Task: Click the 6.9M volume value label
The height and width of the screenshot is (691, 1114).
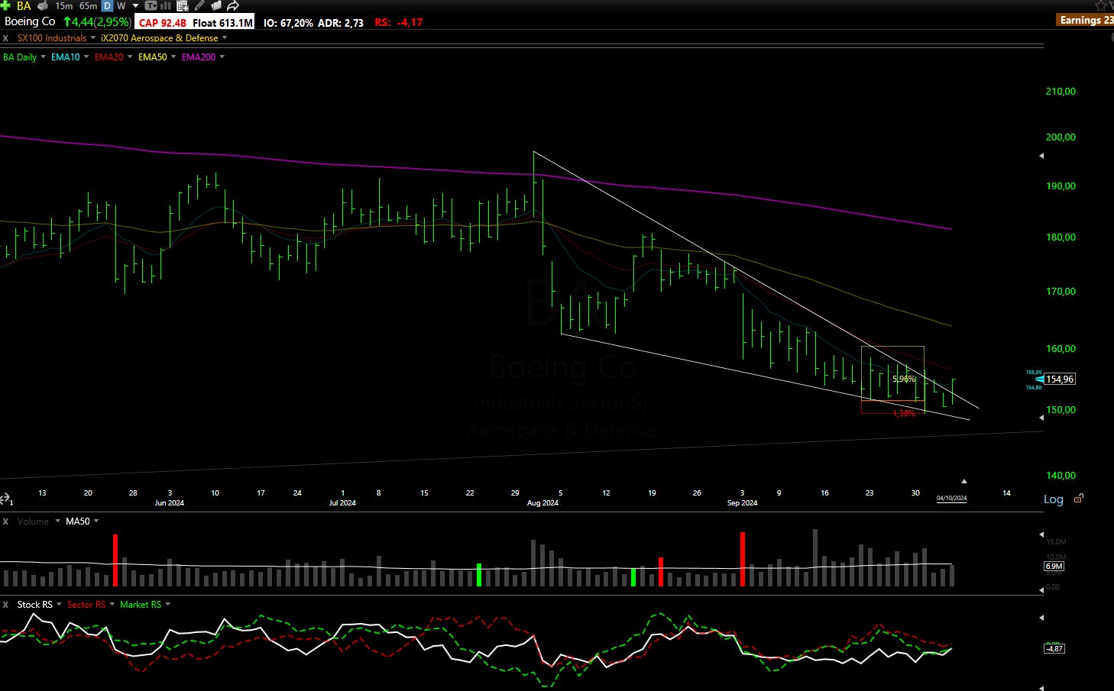Action: [x=1054, y=567]
